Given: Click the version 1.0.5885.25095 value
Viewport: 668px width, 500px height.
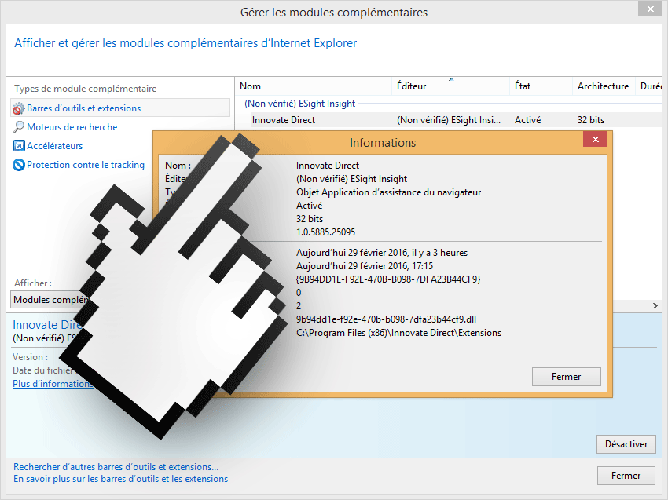Looking at the screenshot, I should pos(325,232).
